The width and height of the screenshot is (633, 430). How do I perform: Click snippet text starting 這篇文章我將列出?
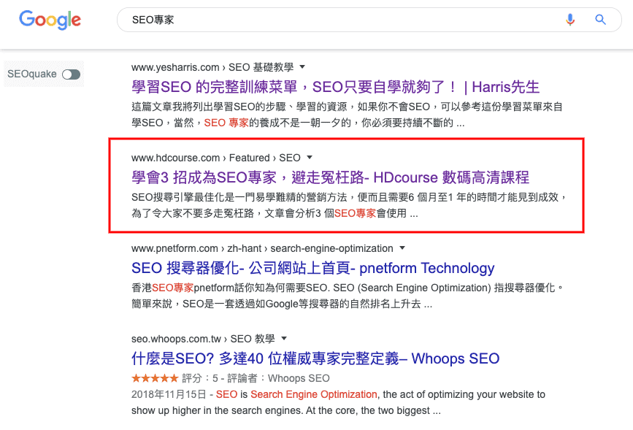[348, 115]
